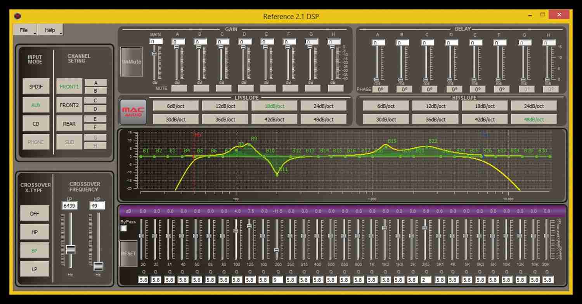Select SPDIF input mode

point(36,86)
